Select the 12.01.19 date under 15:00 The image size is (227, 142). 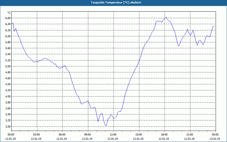coord(138,139)
